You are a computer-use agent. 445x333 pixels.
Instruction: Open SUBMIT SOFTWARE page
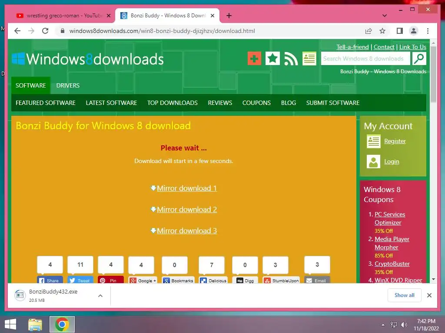333,103
